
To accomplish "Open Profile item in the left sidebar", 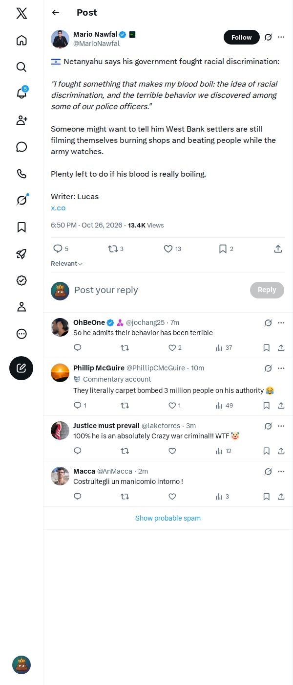I will tap(21, 307).
